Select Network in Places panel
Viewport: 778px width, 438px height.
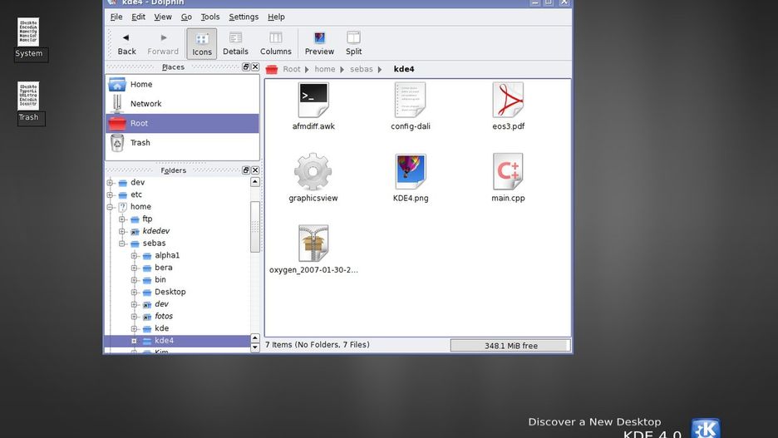point(145,104)
